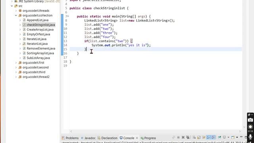Click the recorder microphone icon

tap(250, 137)
